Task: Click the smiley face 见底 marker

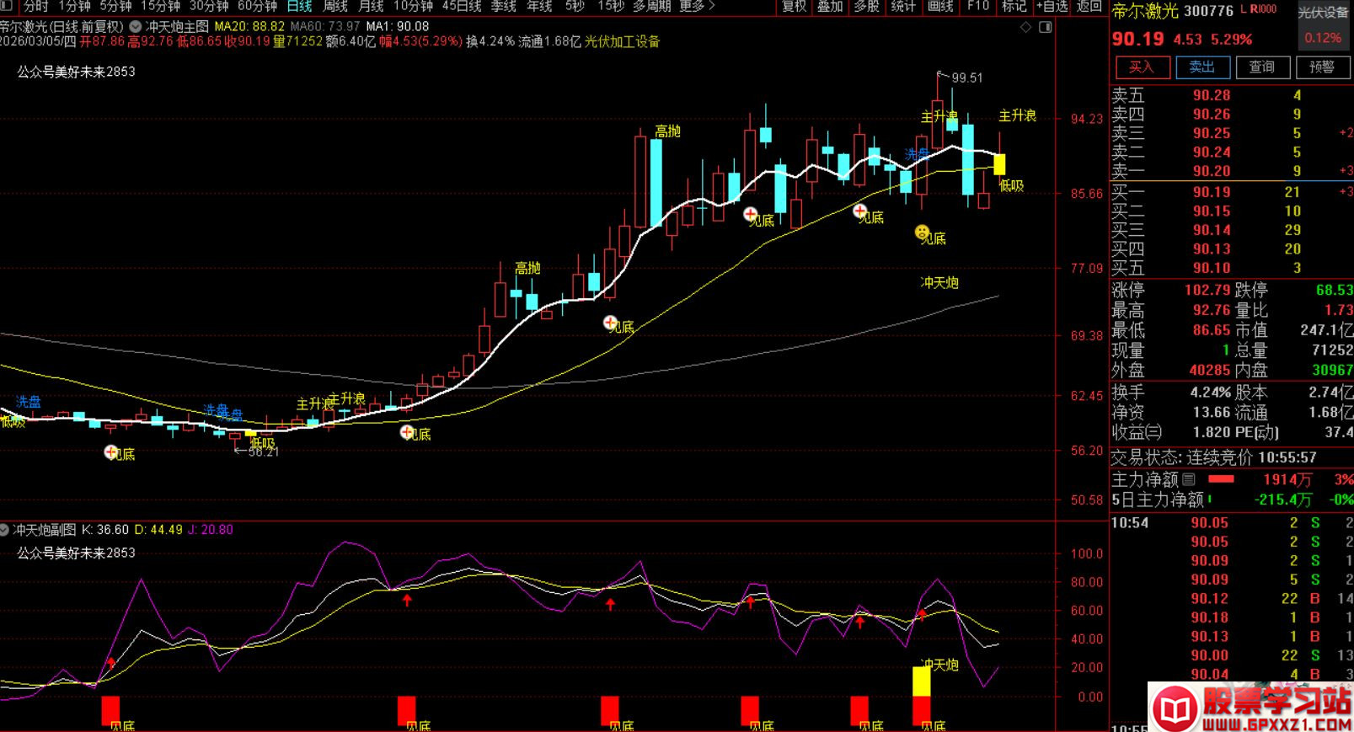Action: point(922,232)
